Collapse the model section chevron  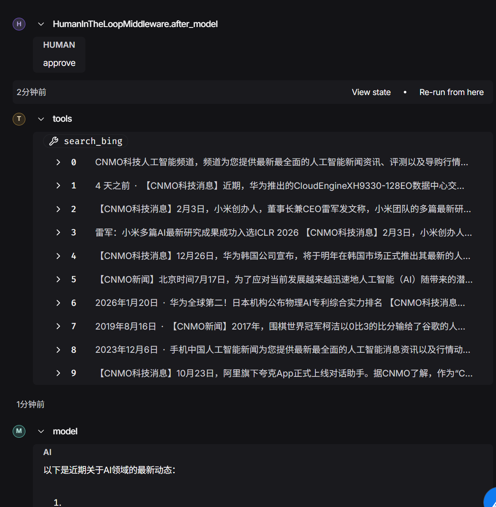click(41, 431)
